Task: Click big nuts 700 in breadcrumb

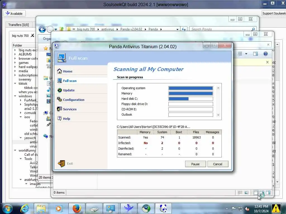Action: pyautogui.click(x=86, y=29)
